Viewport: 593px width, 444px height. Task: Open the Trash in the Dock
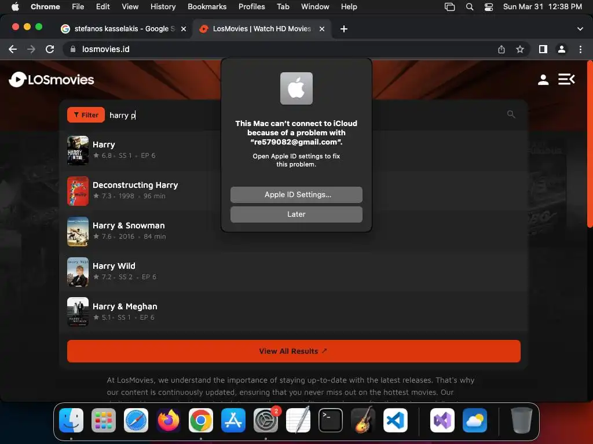522,420
